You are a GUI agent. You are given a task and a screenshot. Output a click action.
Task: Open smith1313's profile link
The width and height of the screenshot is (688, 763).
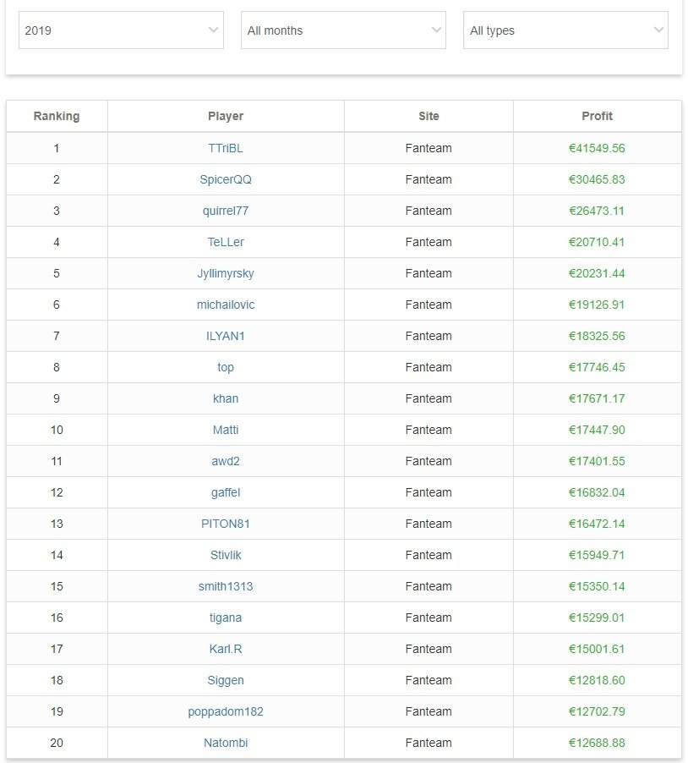[226, 586]
